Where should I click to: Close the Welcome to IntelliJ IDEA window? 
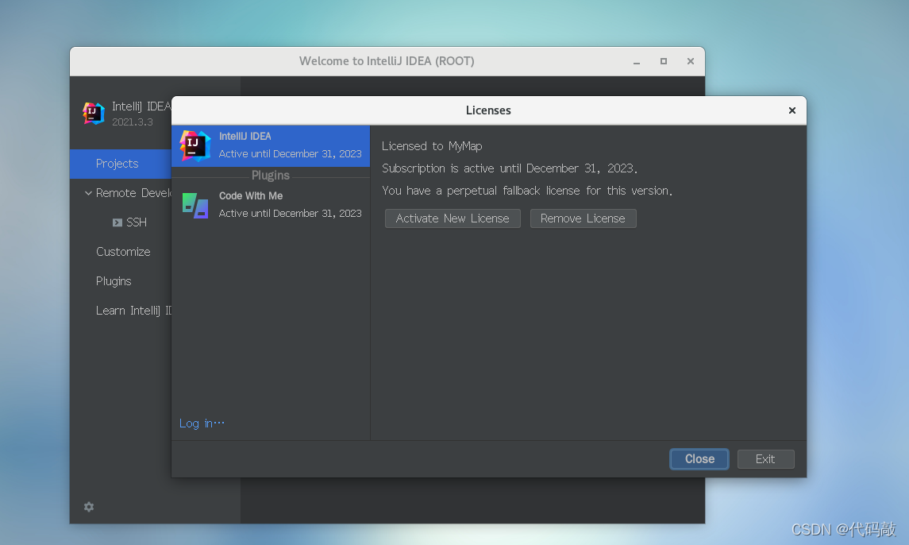(x=691, y=61)
